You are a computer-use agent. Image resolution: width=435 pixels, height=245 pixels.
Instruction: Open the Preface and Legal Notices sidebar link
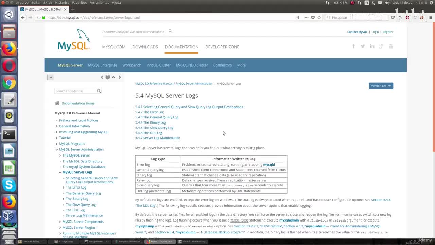[79, 120]
